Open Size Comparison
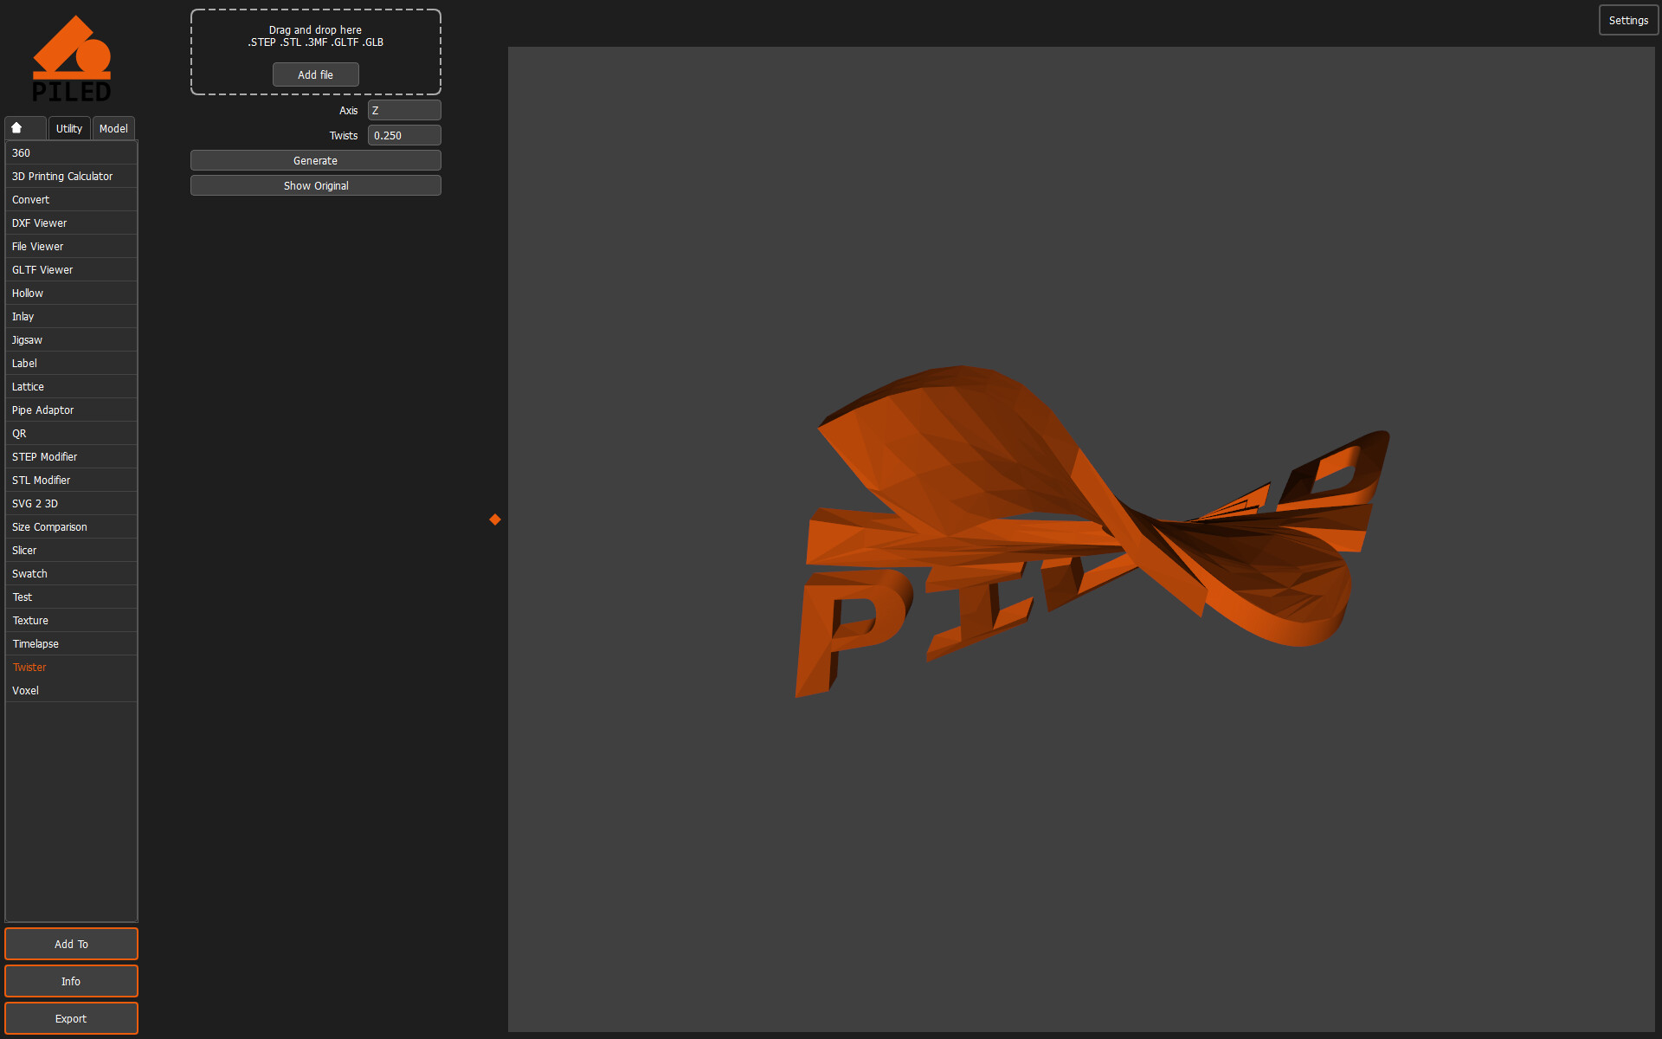Viewport: 1662px width, 1039px height. point(71,527)
